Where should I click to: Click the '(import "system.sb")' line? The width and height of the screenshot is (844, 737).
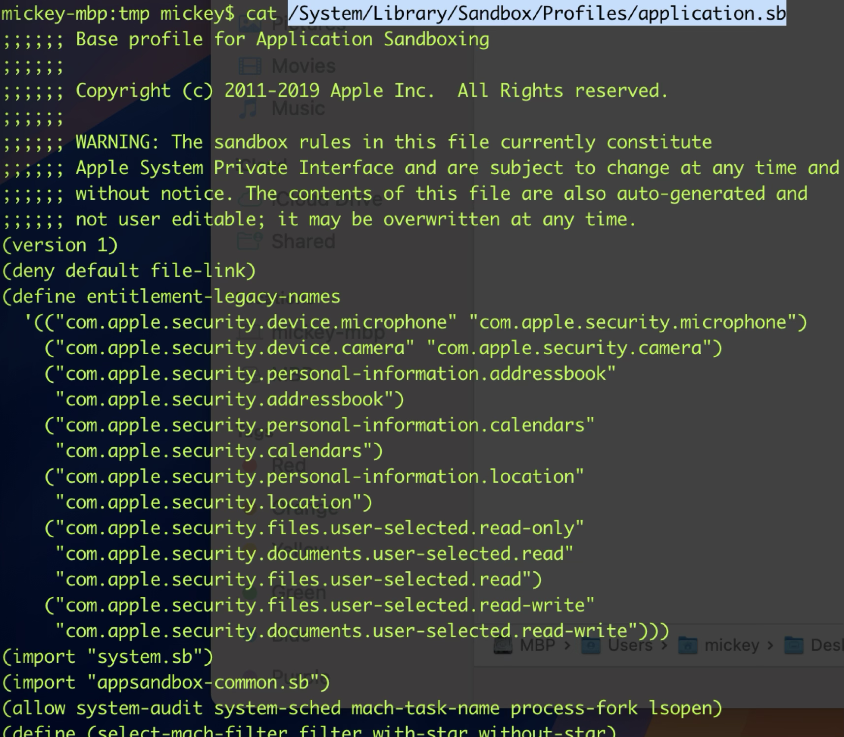click(108, 657)
